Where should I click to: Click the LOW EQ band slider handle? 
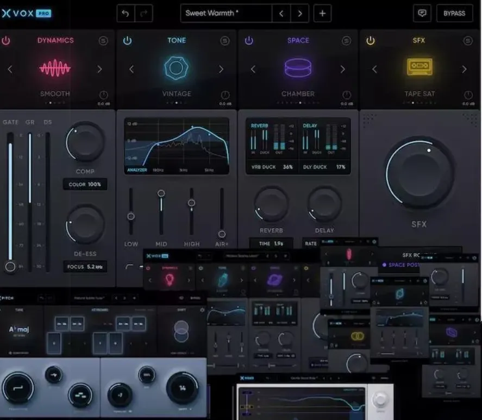point(131,216)
